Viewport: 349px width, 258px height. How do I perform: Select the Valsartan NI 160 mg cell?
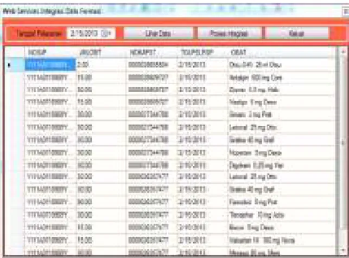tap(281, 240)
